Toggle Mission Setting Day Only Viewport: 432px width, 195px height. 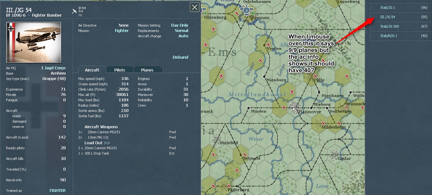click(x=180, y=25)
